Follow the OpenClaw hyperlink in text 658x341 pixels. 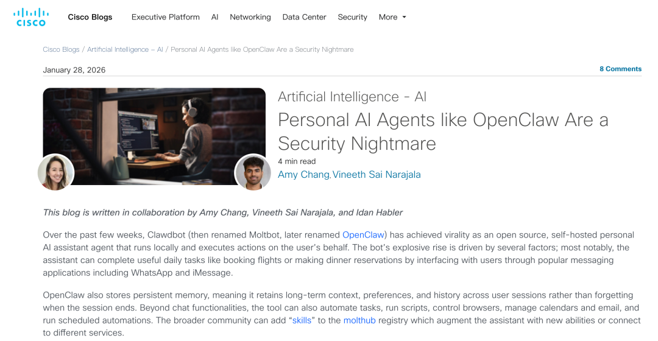point(363,235)
